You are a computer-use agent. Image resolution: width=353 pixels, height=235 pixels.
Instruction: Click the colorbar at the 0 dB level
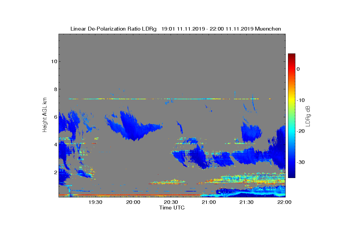tap(292, 69)
